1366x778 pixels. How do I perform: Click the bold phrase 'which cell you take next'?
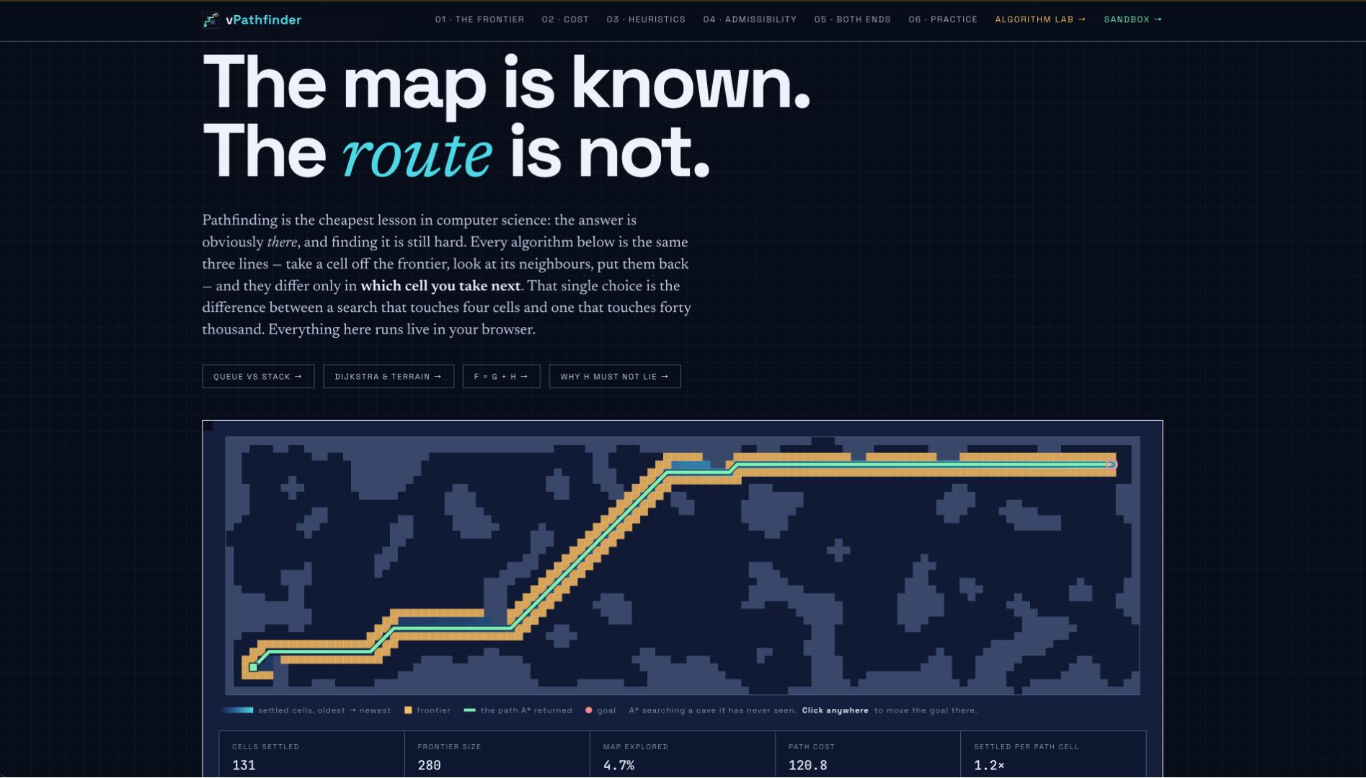click(x=440, y=286)
